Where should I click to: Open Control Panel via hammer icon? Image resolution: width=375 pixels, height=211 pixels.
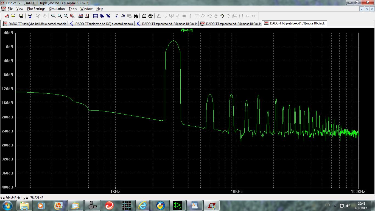[30, 16]
